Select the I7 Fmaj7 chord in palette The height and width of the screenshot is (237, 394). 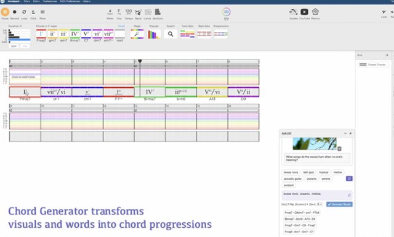41,34
